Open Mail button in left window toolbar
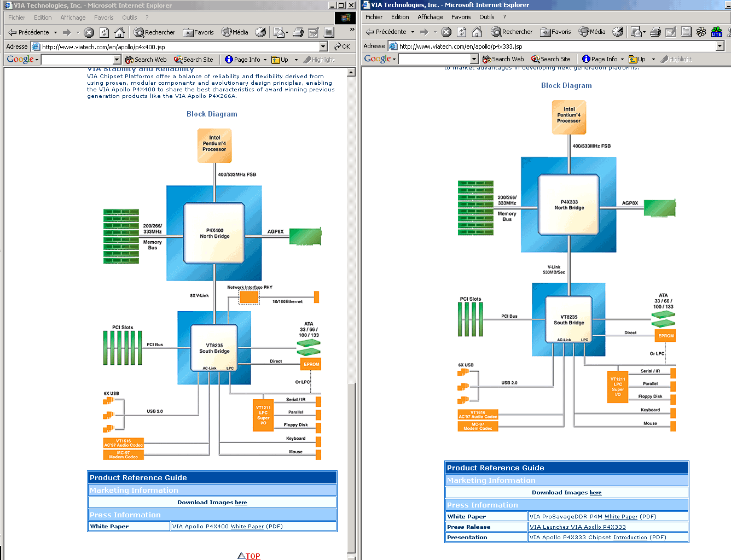731x560 pixels. point(279,32)
